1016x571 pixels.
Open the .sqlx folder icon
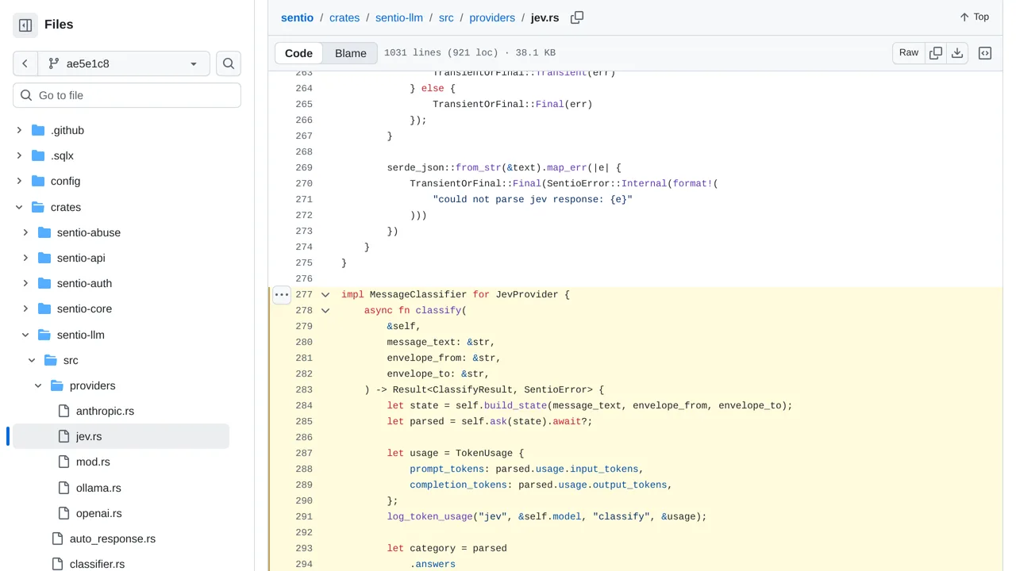tap(38, 155)
